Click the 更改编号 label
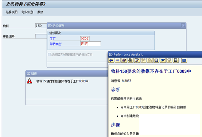202x137 pixels. pyautogui.click(x=9, y=37)
